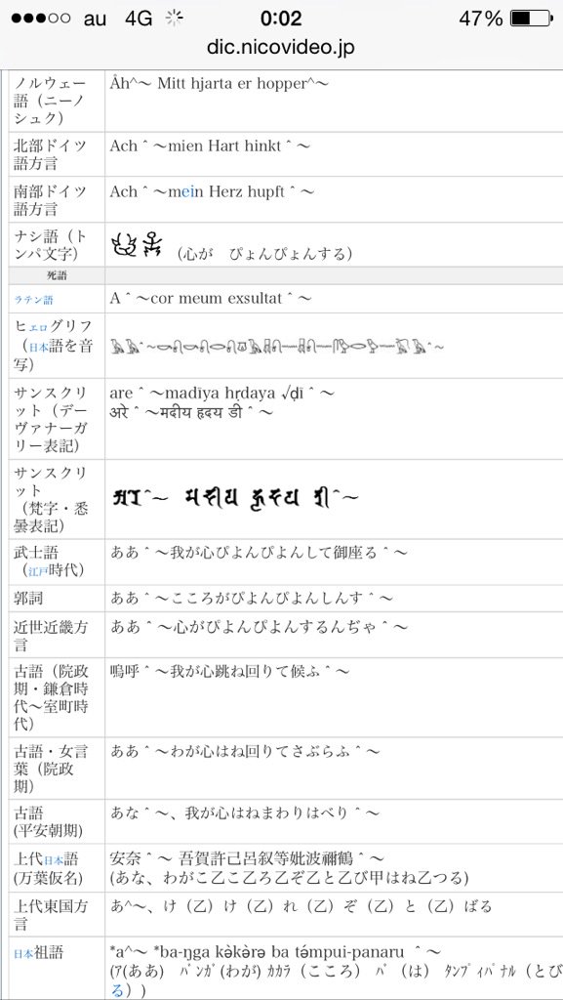Select the 'mien Hart hinkt' text
The image size is (563, 1000).
(x=223, y=146)
